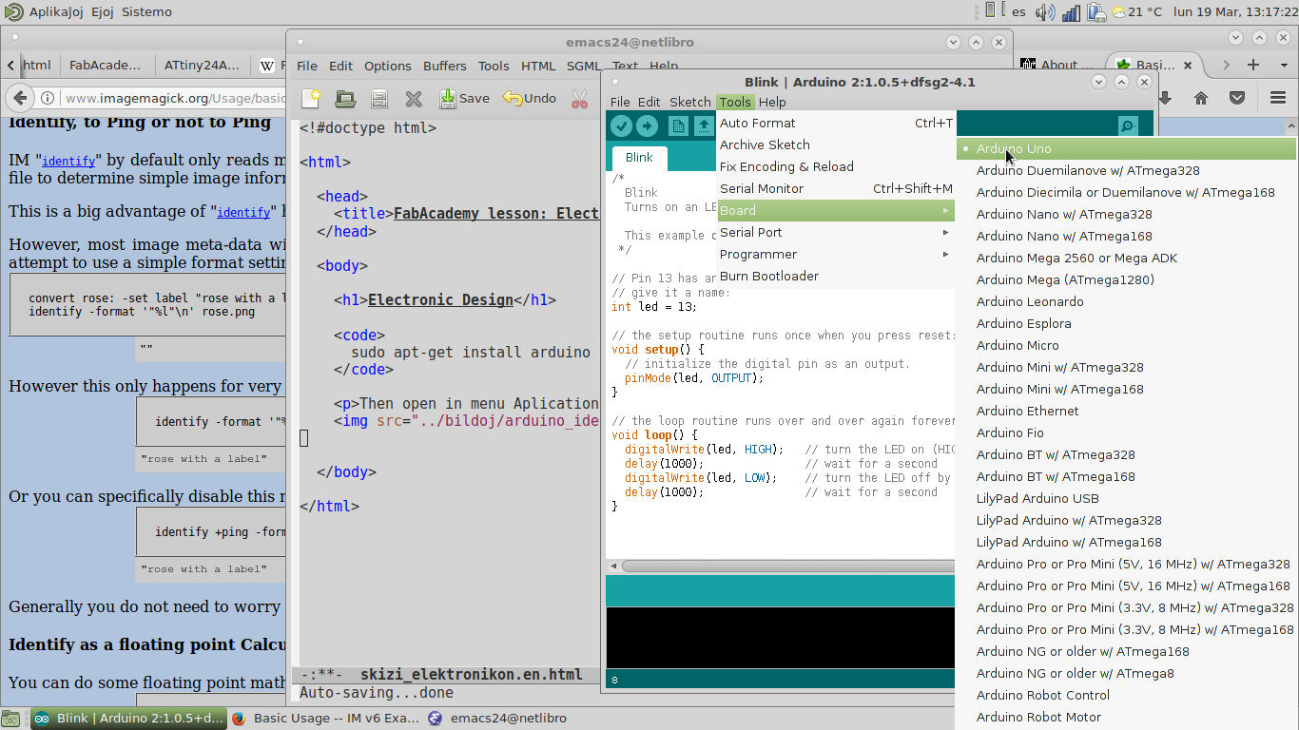Image resolution: width=1299 pixels, height=730 pixels.
Task: Select Arduino Esplora from the board list
Action: point(1021,323)
